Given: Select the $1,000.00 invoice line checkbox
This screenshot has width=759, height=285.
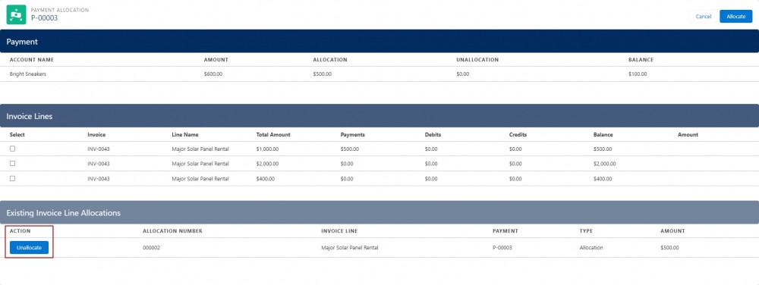Looking at the screenshot, I should click(x=13, y=149).
